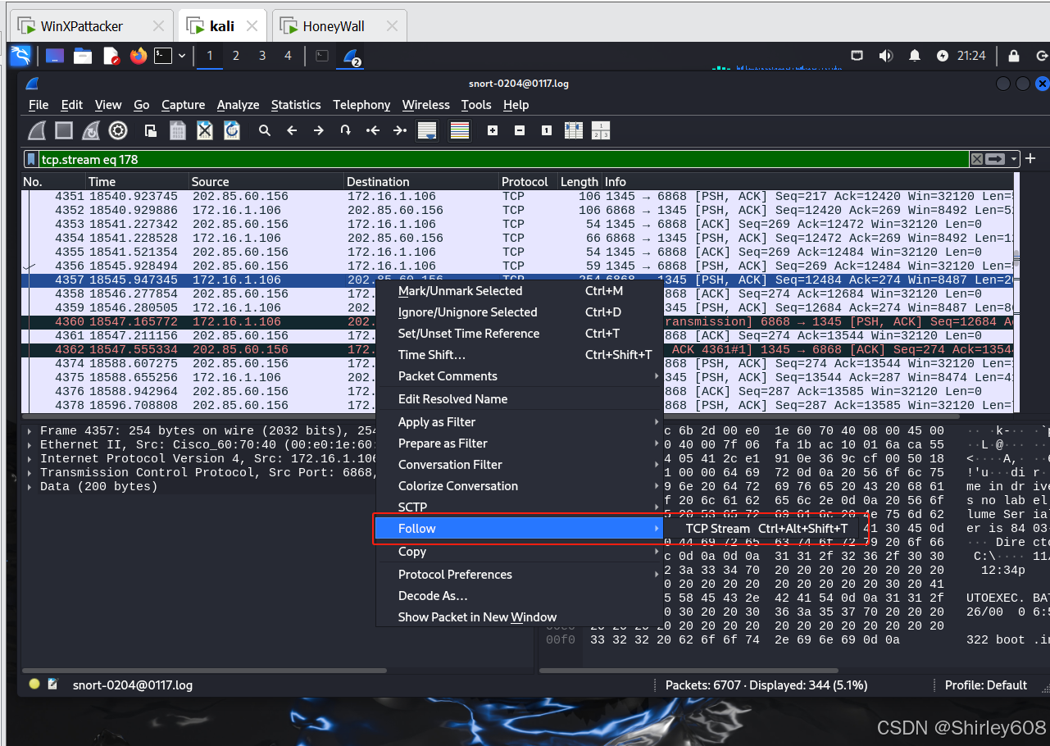Click the tcp.stream eq 178 filter field
The height and width of the screenshot is (746, 1050).
click(504, 159)
